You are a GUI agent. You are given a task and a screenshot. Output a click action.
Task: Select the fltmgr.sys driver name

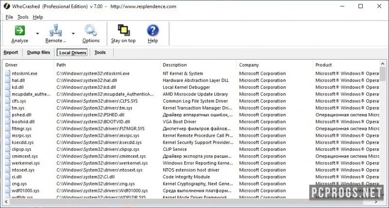(x=21, y=128)
